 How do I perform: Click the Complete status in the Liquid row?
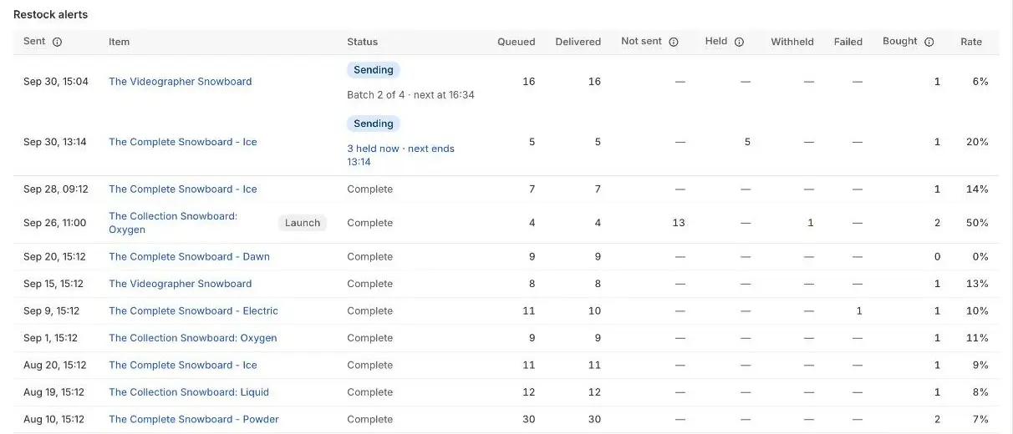click(369, 392)
